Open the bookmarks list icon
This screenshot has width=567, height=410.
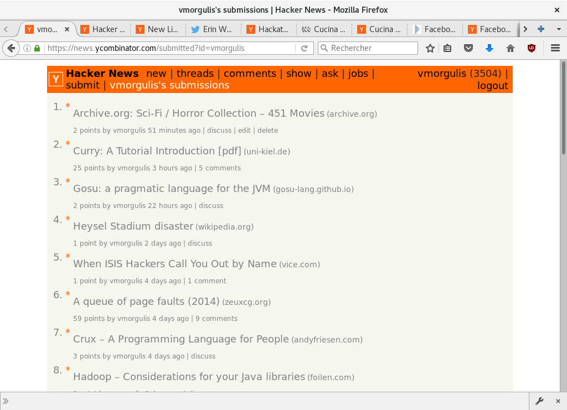(x=447, y=48)
